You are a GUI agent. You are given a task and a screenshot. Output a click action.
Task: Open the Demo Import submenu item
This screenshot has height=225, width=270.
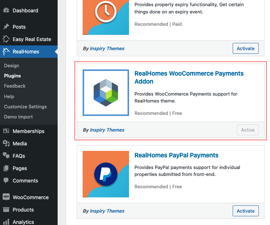pyautogui.click(x=18, y=117)
